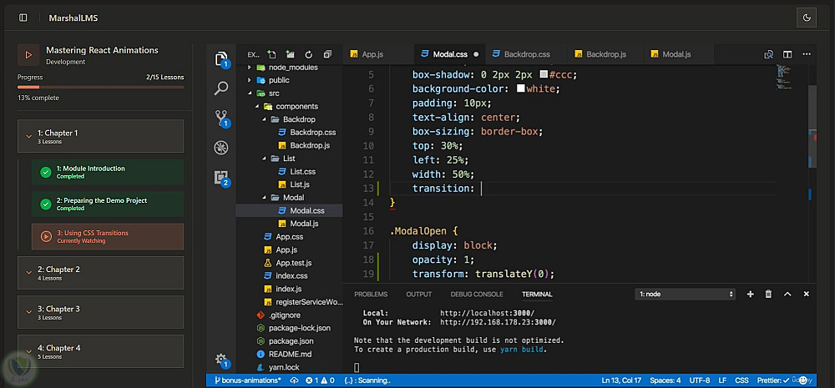The height and width of the screenshot is (388, 835).
Task: Open the 'Using CSS Transitions' lesson
Action: point(107,236)
